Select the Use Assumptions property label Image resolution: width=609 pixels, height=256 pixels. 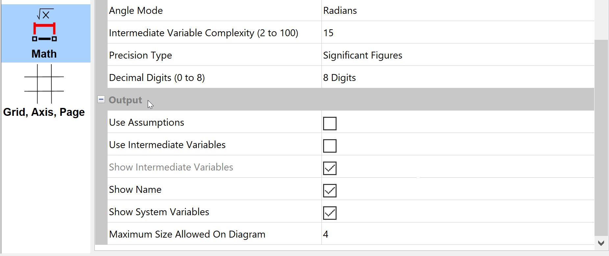click(146, 122)
